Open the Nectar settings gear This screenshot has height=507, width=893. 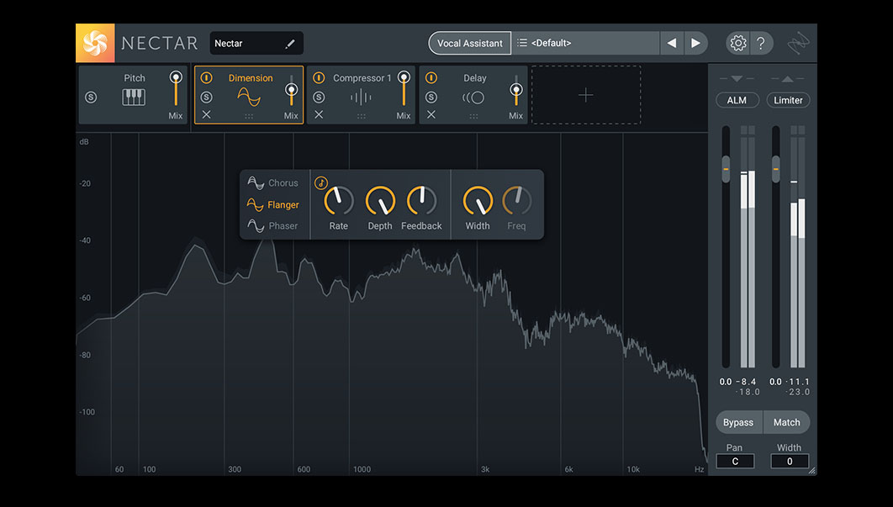[738, 42]
